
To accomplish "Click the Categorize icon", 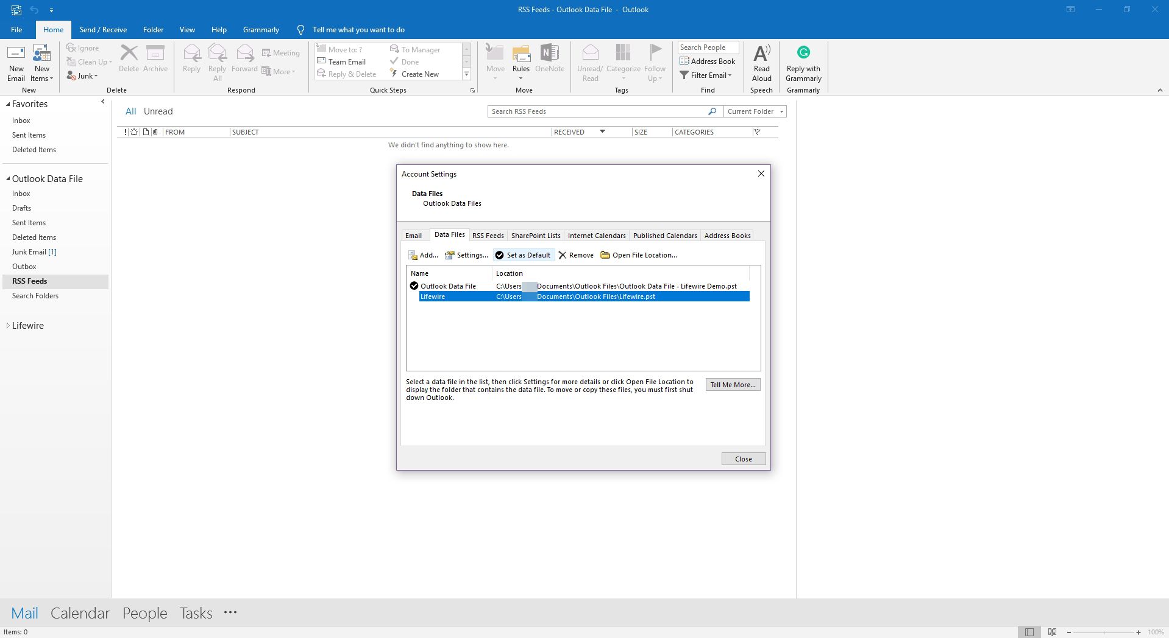I will point(623,53).
